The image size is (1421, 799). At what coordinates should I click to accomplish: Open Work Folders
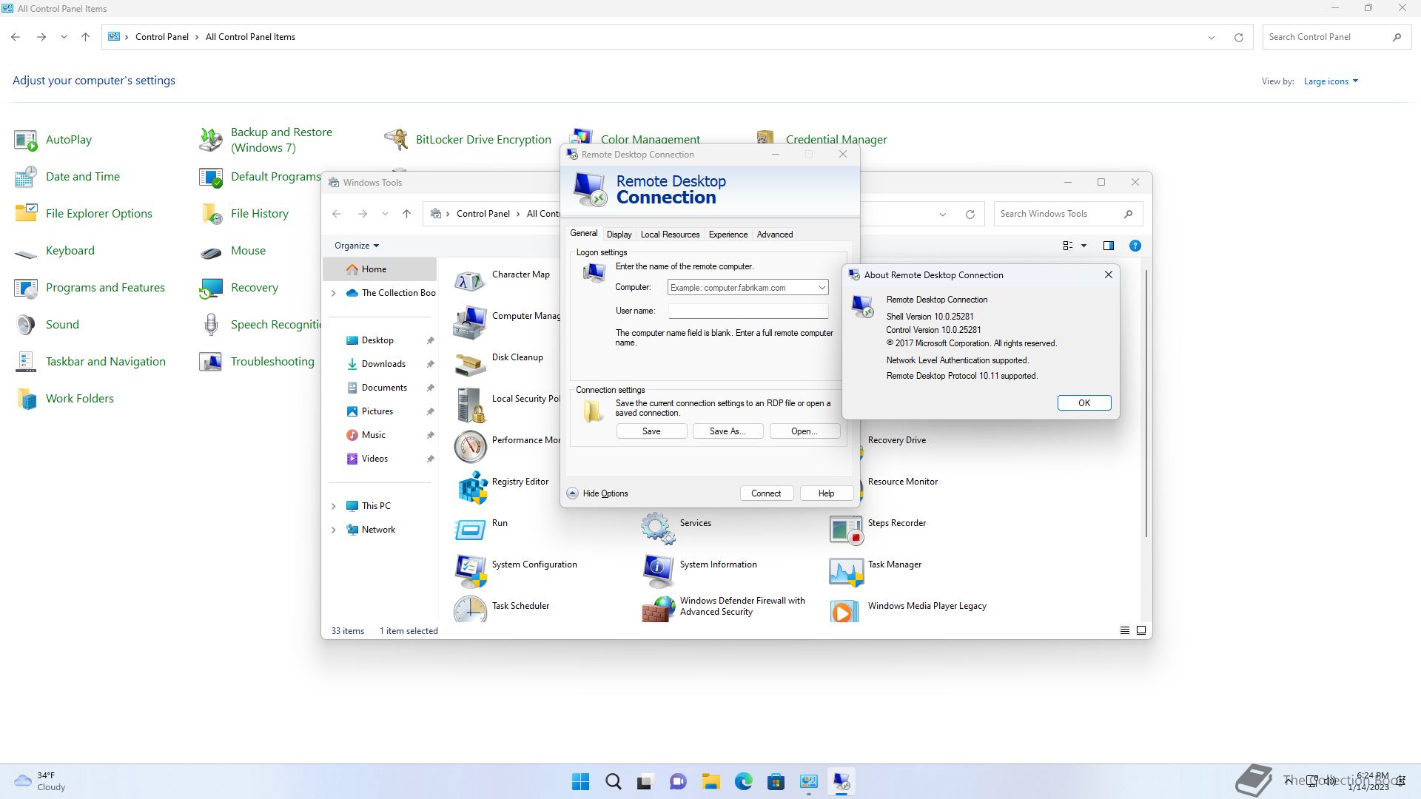tap(64, 399)
